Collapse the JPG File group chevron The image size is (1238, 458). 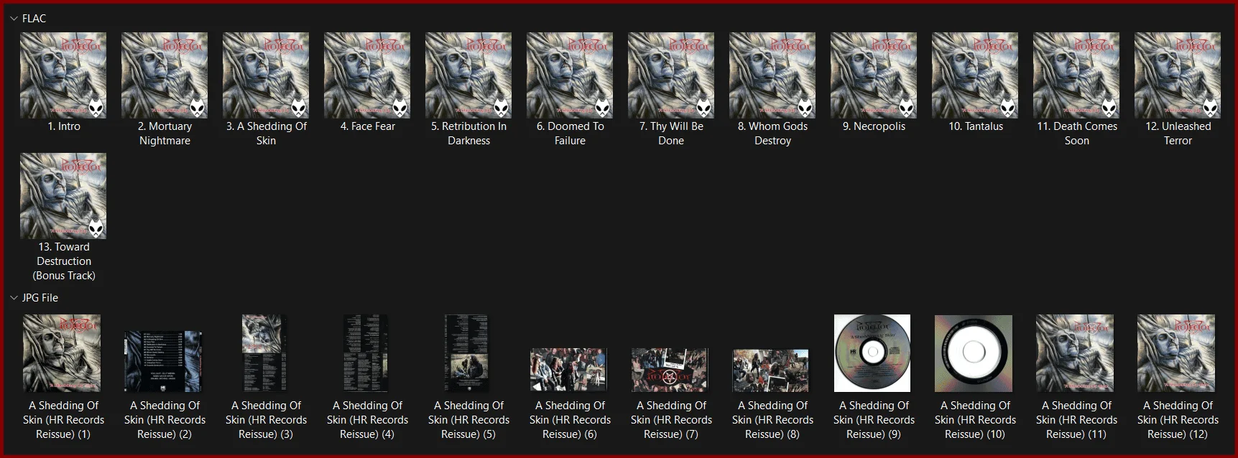click(14, 298)
